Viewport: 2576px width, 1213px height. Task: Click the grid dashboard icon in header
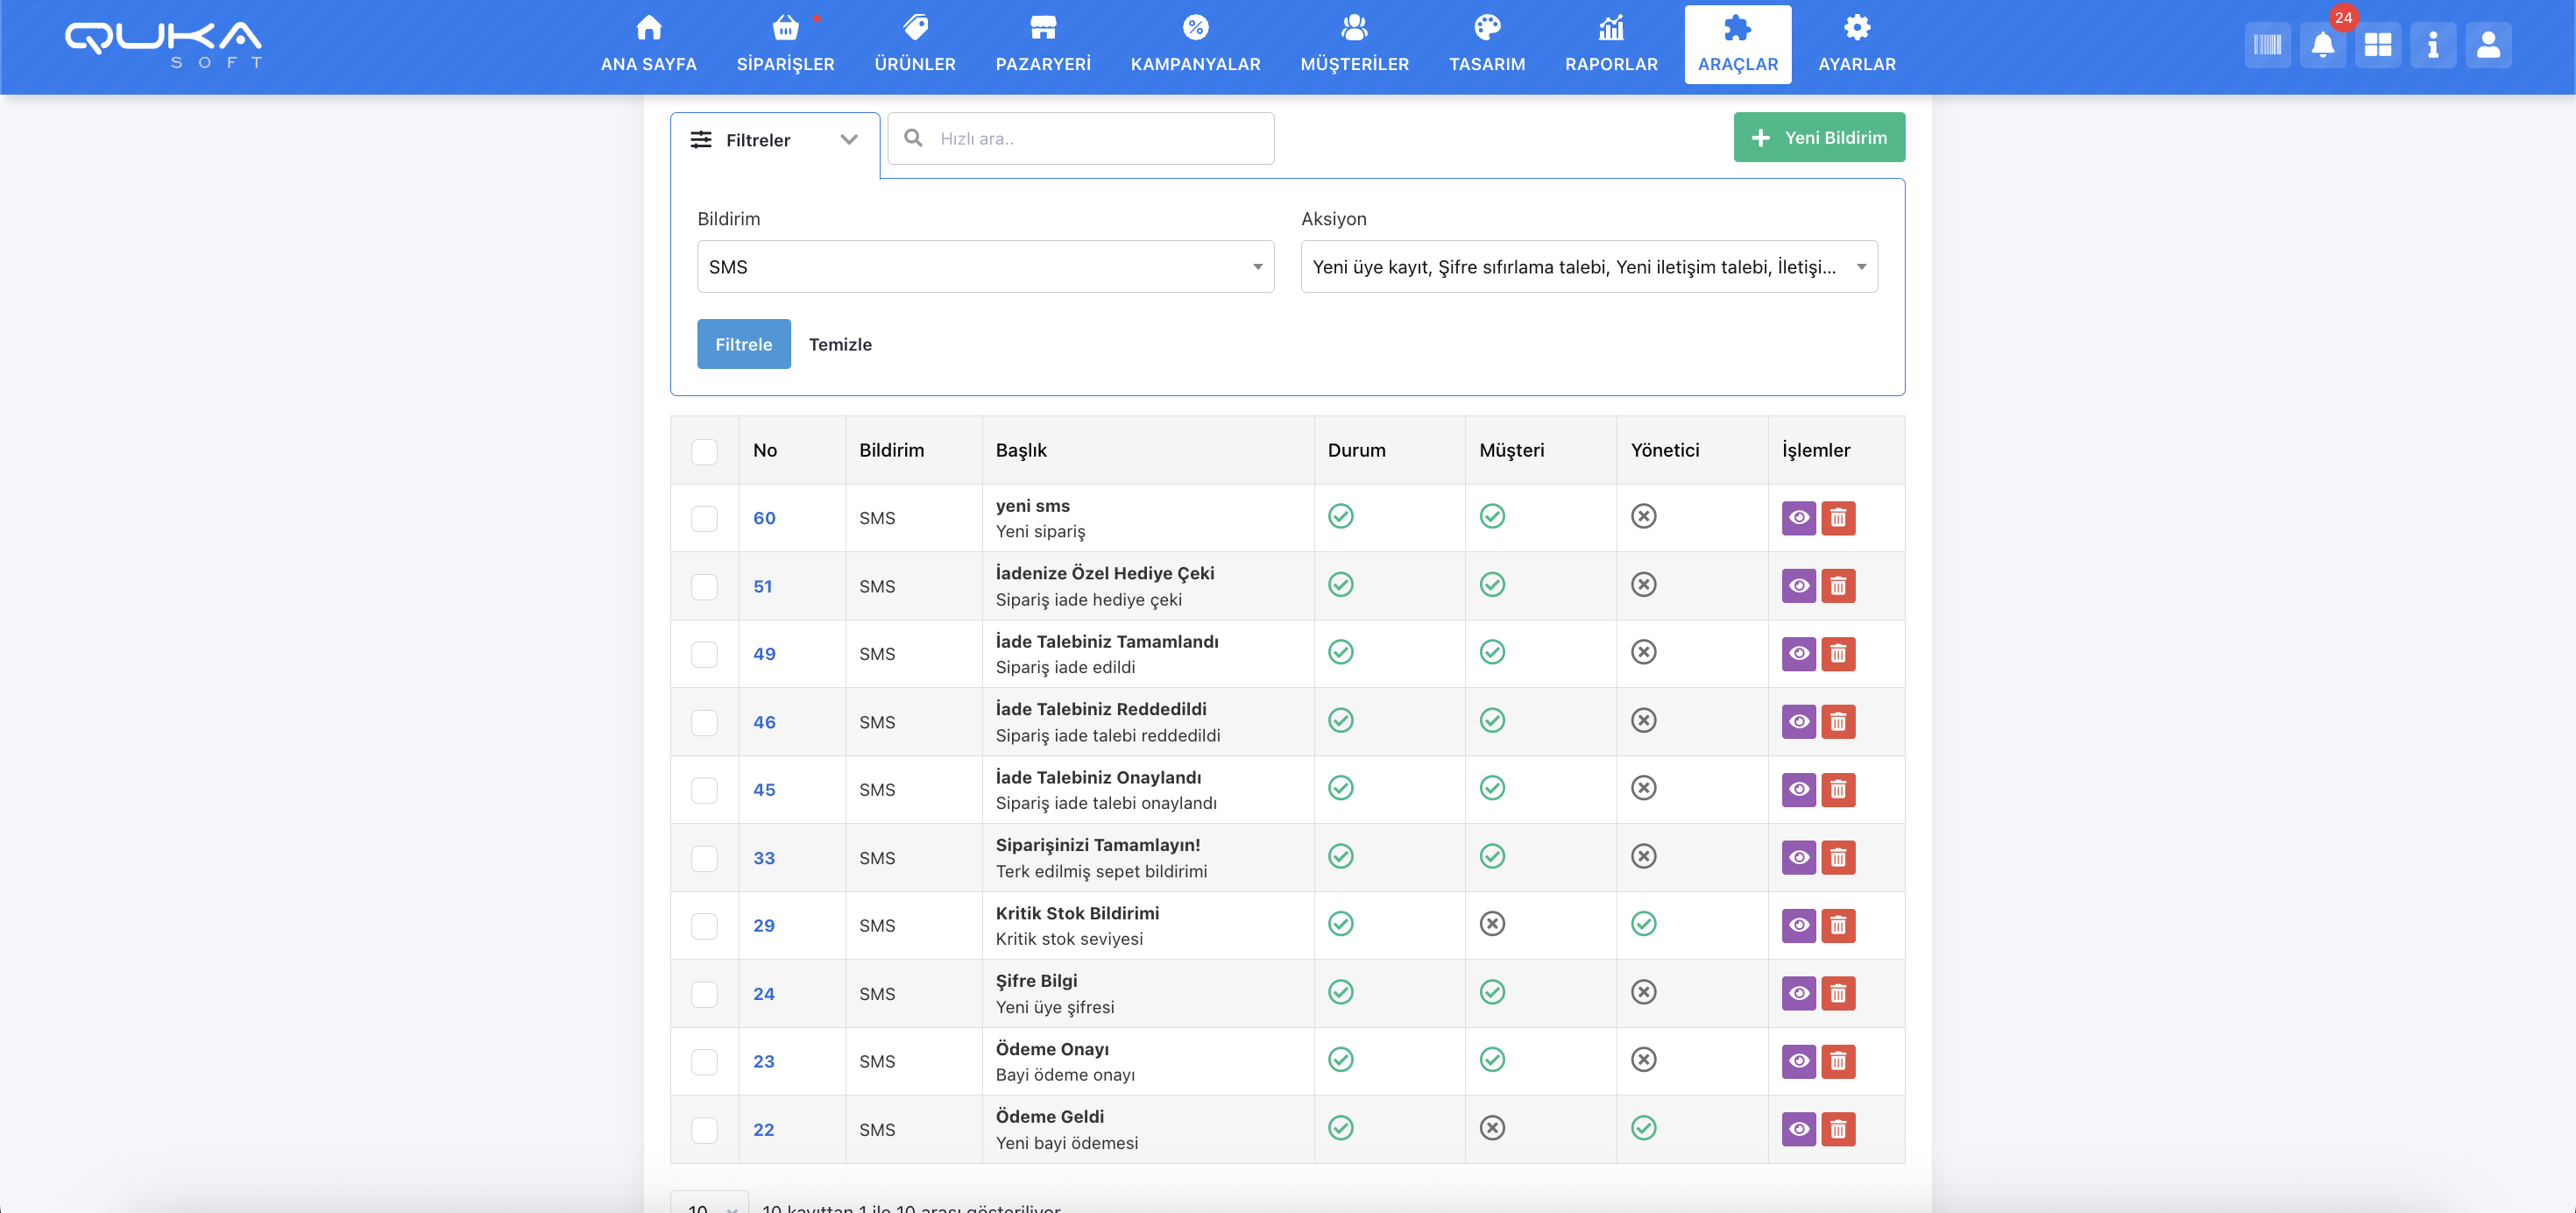click(2377, 45)
